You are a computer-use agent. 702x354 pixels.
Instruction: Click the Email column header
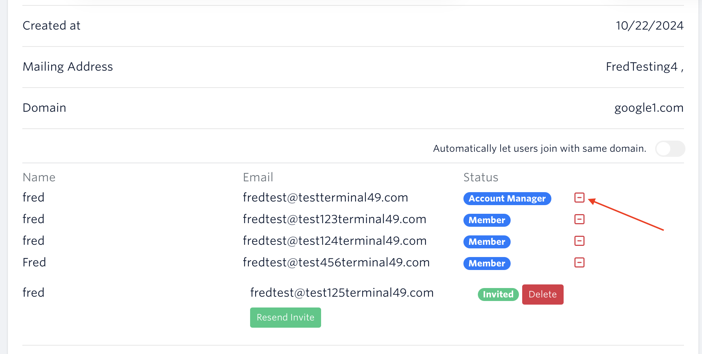(258, 177)
